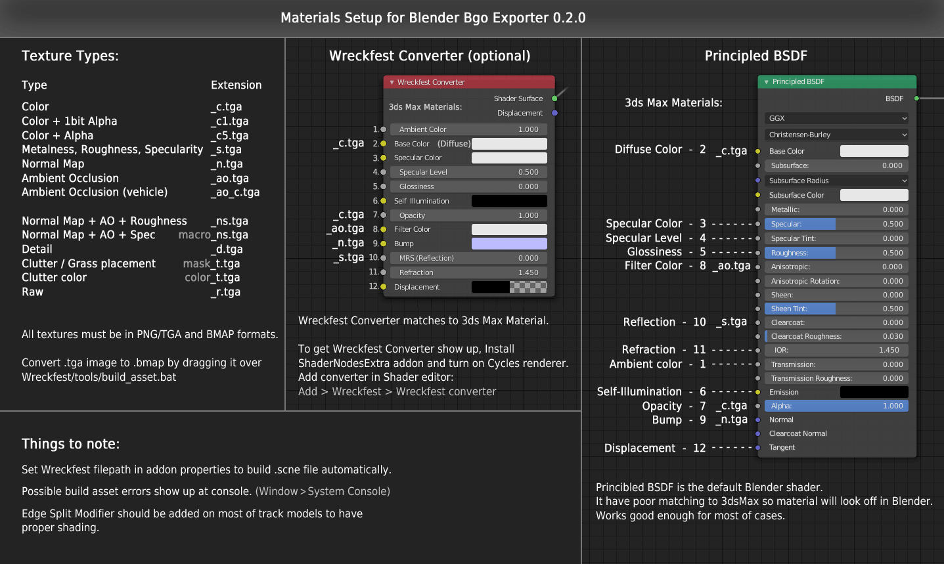Click the Specular Level input socket

[384, 172]
